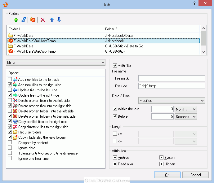
Task: Open the <= length unit dropdown
Action: coord(185,141)
